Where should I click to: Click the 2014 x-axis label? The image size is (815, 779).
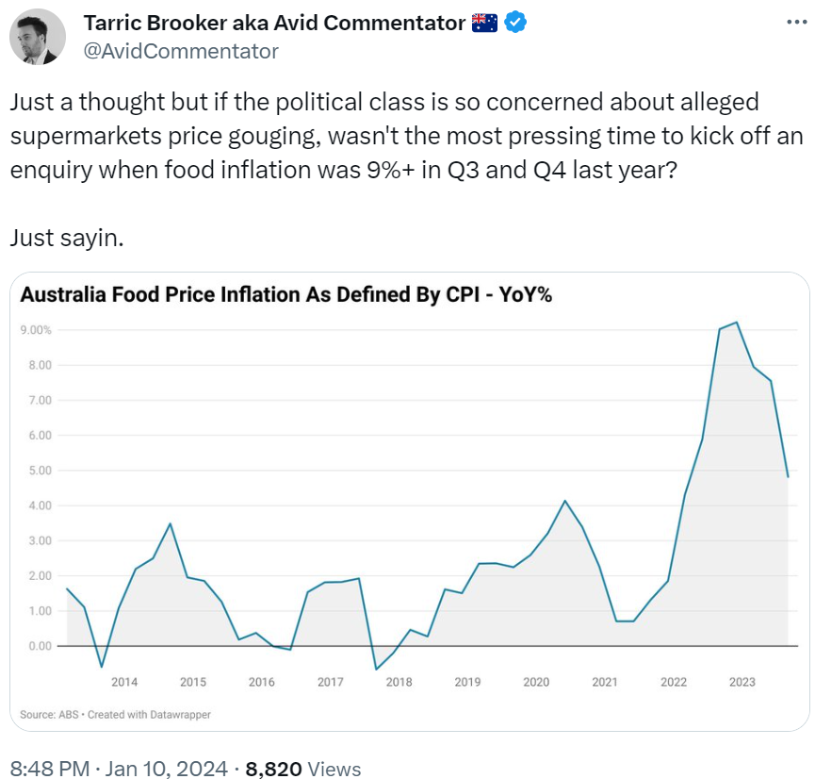coord(124,682)
